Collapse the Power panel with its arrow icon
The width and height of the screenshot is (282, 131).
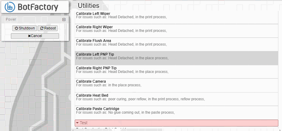click(64, 19)
